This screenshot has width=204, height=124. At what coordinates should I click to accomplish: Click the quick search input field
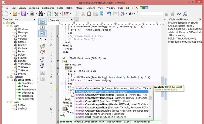pos(151,14)
